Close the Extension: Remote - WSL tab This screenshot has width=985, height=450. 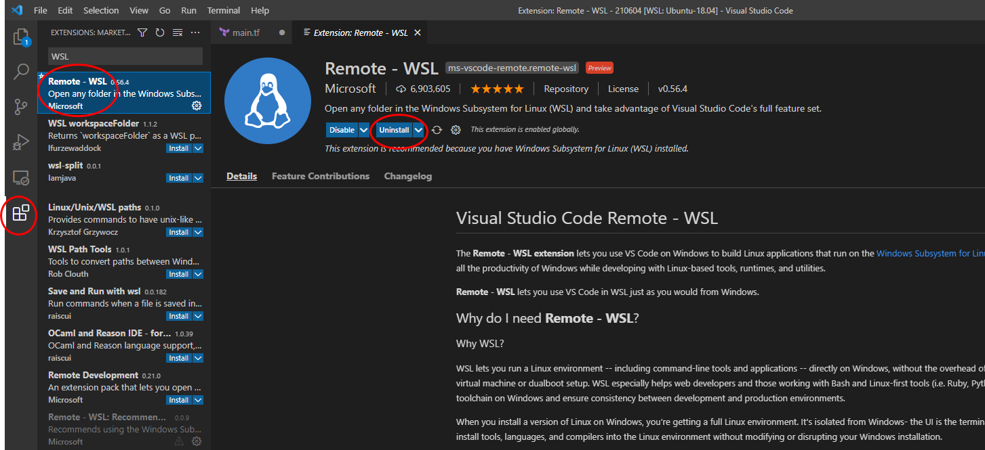point(417,32)
